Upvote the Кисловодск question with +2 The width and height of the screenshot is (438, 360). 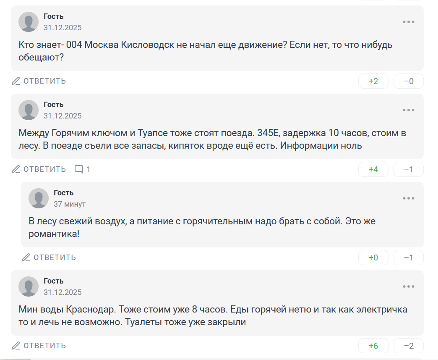[x=373, y=81]
